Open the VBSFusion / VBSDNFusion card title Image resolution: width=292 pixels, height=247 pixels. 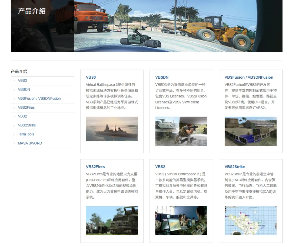coord(249,77)
